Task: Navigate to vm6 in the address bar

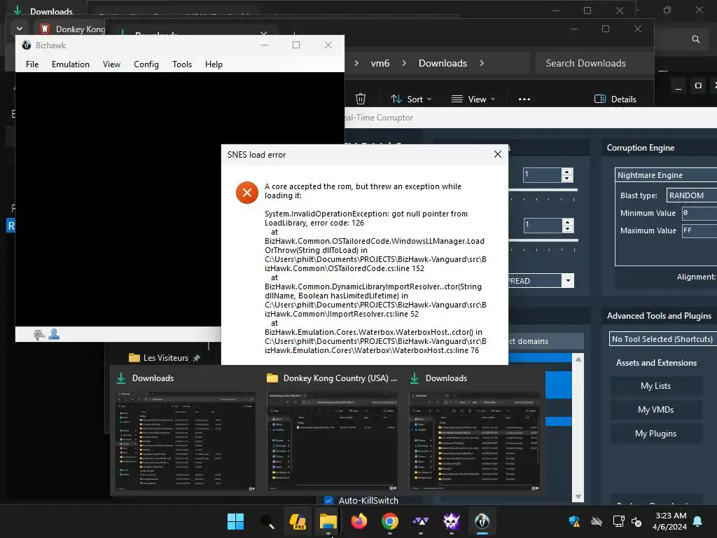Action: point(380,63)
